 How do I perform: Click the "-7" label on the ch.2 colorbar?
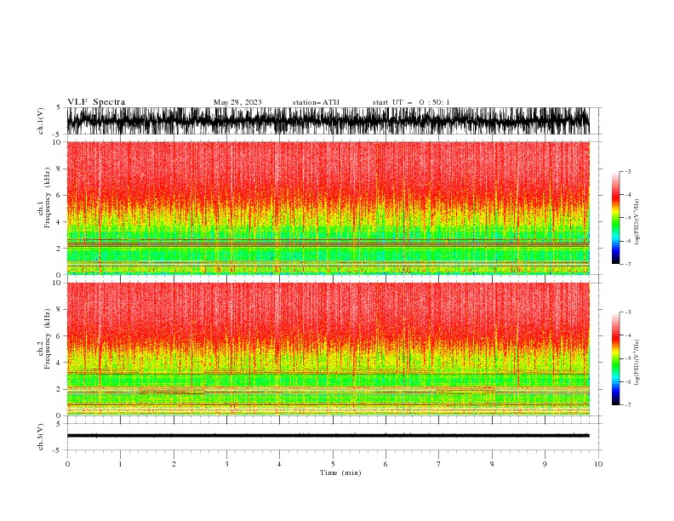point(627,404)
